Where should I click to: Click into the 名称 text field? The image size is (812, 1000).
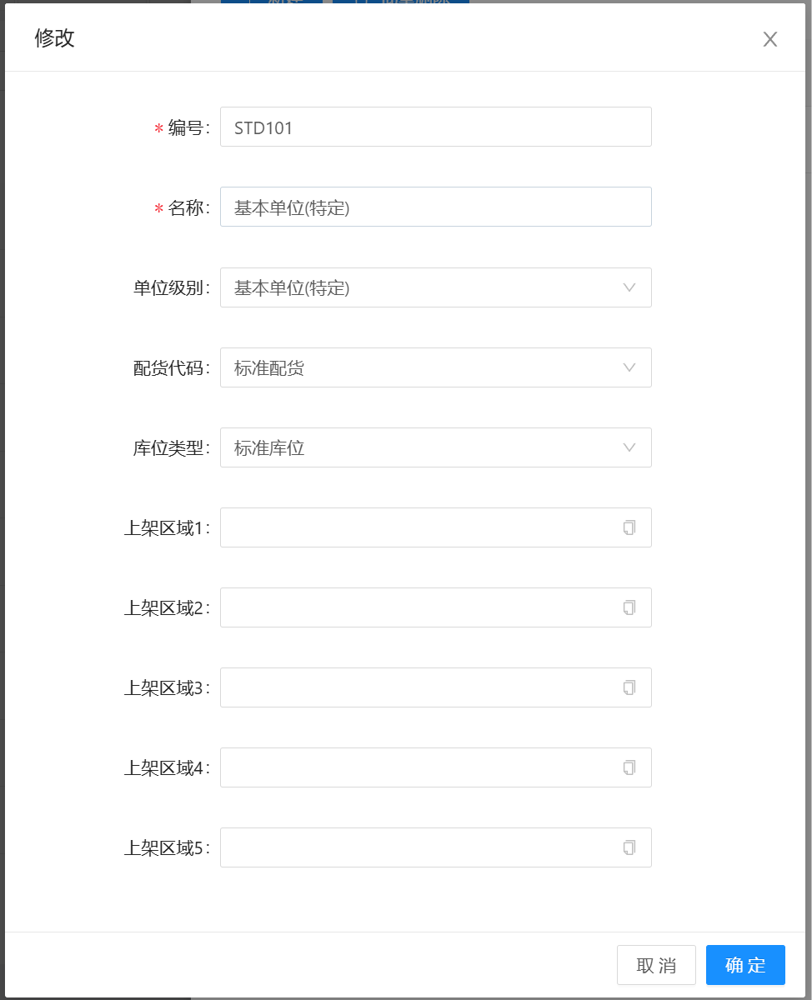point(435,207)
